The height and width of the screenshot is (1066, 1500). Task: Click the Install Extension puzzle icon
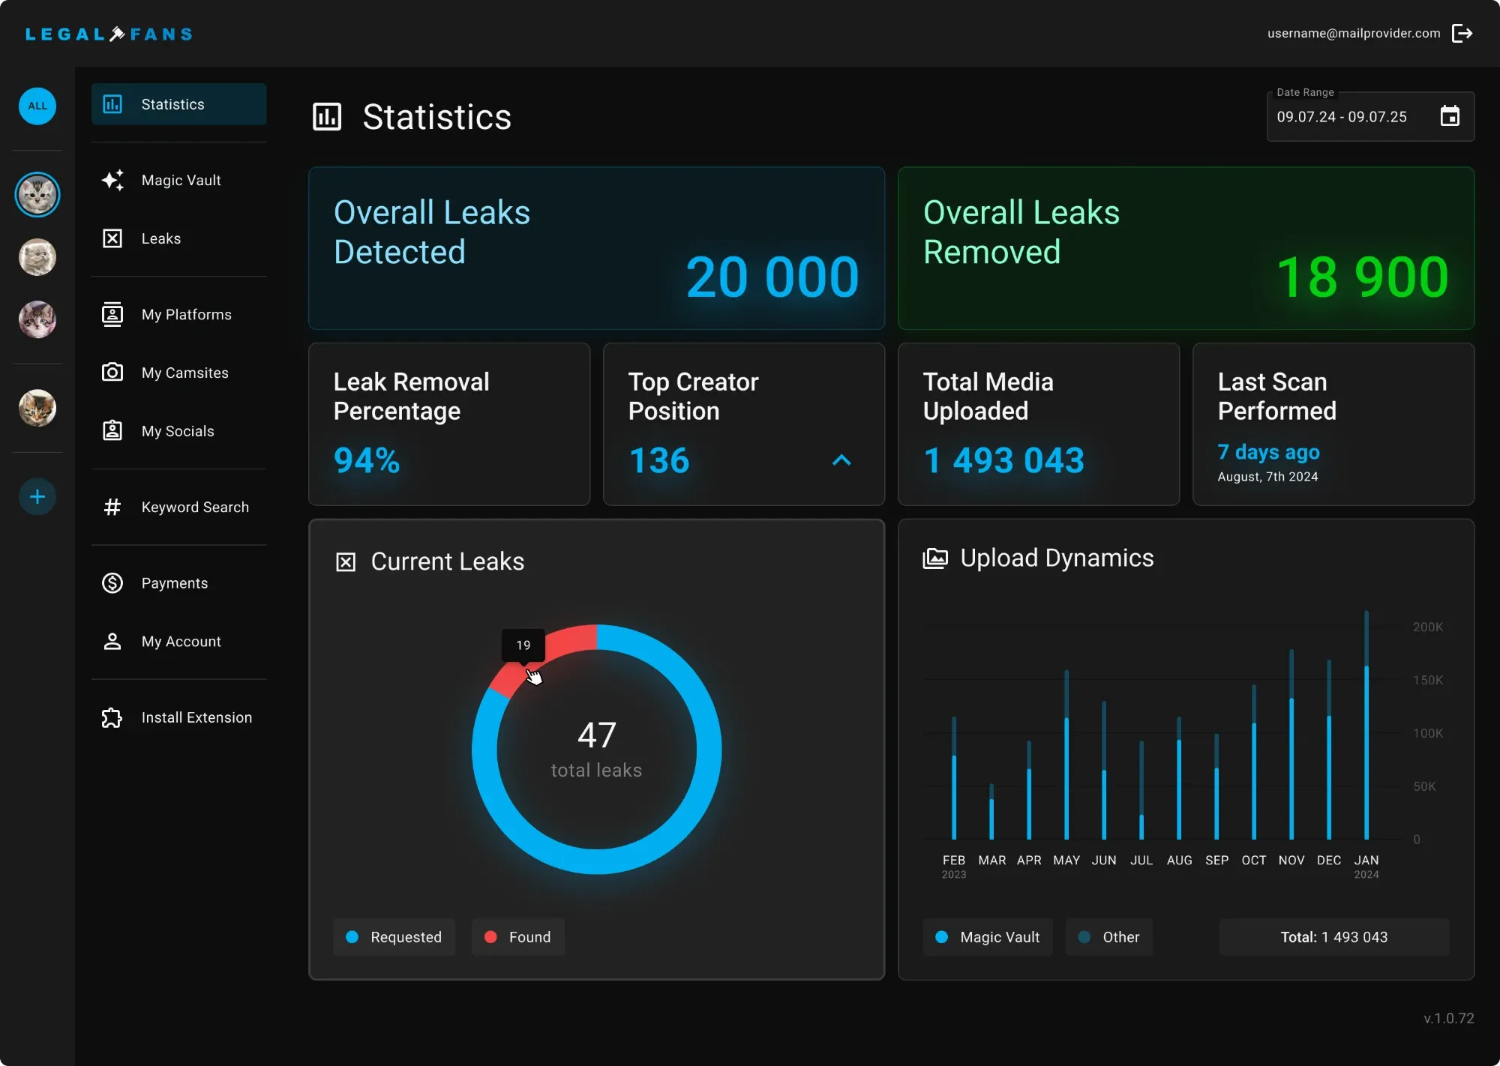pyautogui.click(x=112, y=717)
